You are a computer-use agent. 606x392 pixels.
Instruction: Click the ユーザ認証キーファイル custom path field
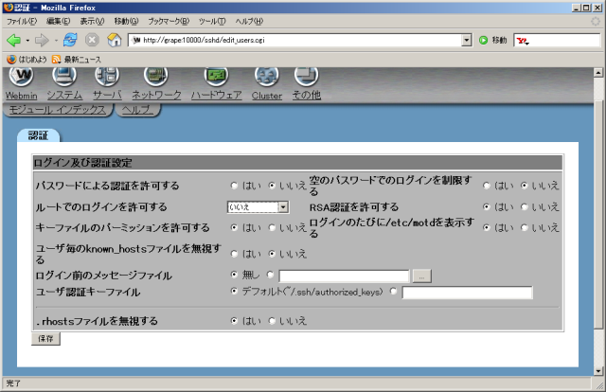coord(467,293)
